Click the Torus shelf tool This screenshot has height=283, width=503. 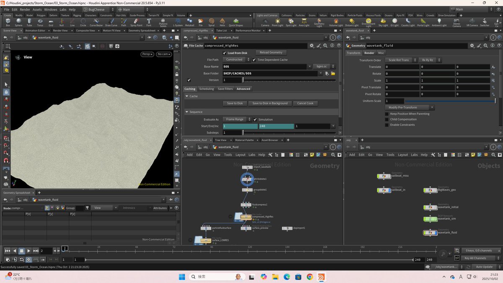coord(40,21)
